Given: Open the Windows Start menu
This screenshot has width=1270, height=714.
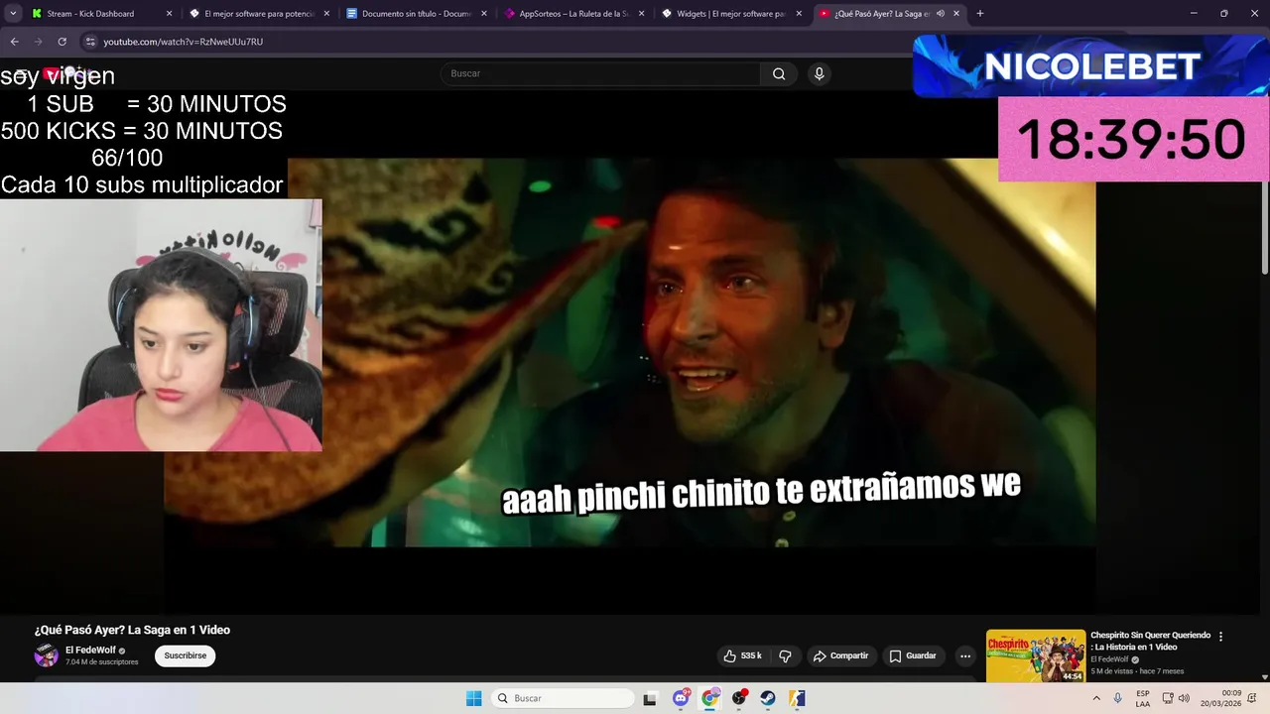Looking at the screenshot, I should pyautogui.click(x=473, y=698).
